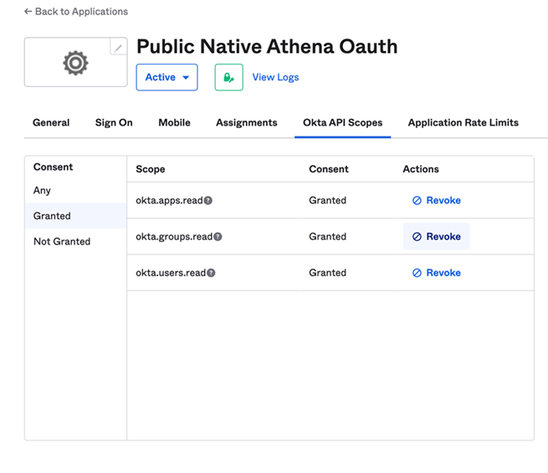Click help icon next to okta.groups.read
This screenshot has width=548, height=473.
(218, 237)
